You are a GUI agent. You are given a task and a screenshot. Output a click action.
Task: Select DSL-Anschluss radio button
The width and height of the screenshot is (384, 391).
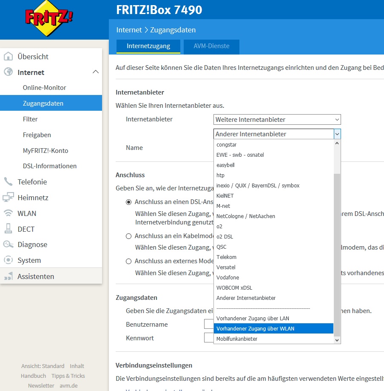click(x=128, y=202)
